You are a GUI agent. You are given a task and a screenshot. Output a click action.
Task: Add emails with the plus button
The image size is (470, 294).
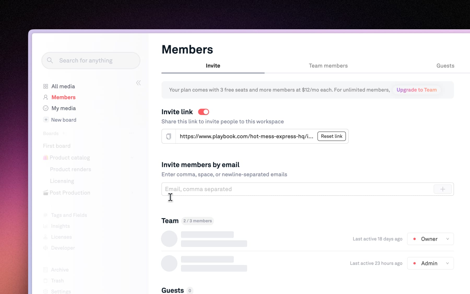point(443,189)
